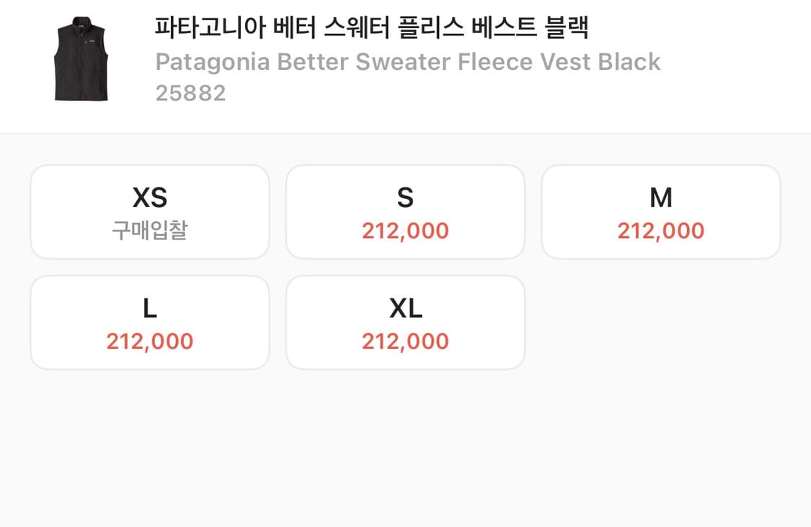
Task: Click the 212,000 price under size S
Action: (x=405, y=231)
